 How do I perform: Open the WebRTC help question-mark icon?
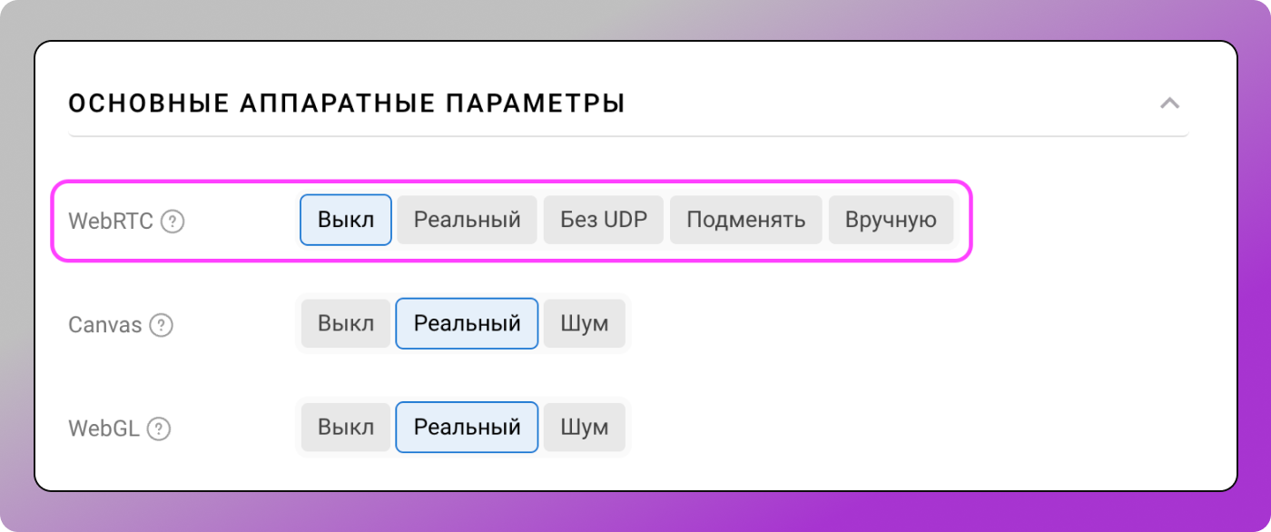[172, 221]
